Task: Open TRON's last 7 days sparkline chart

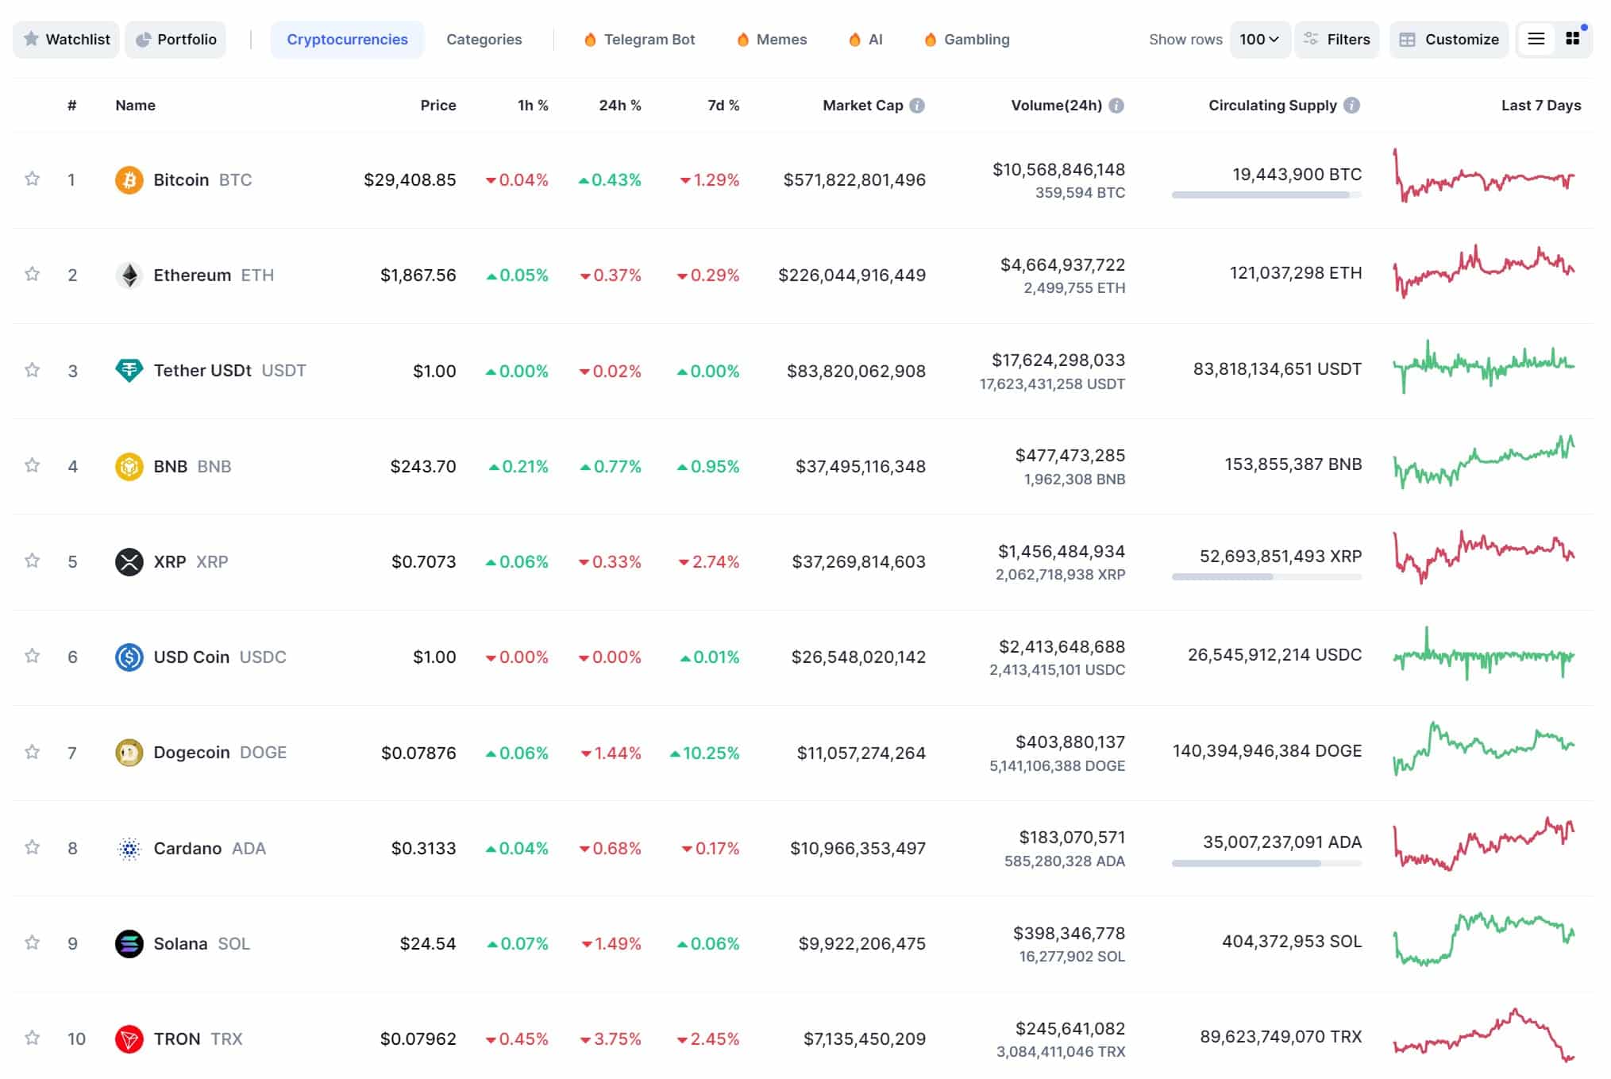Action: click(x=1484, y=1035)
